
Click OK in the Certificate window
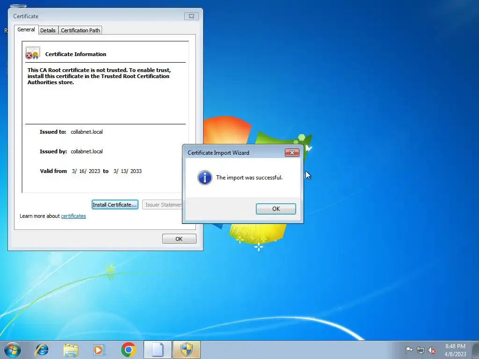179,239
